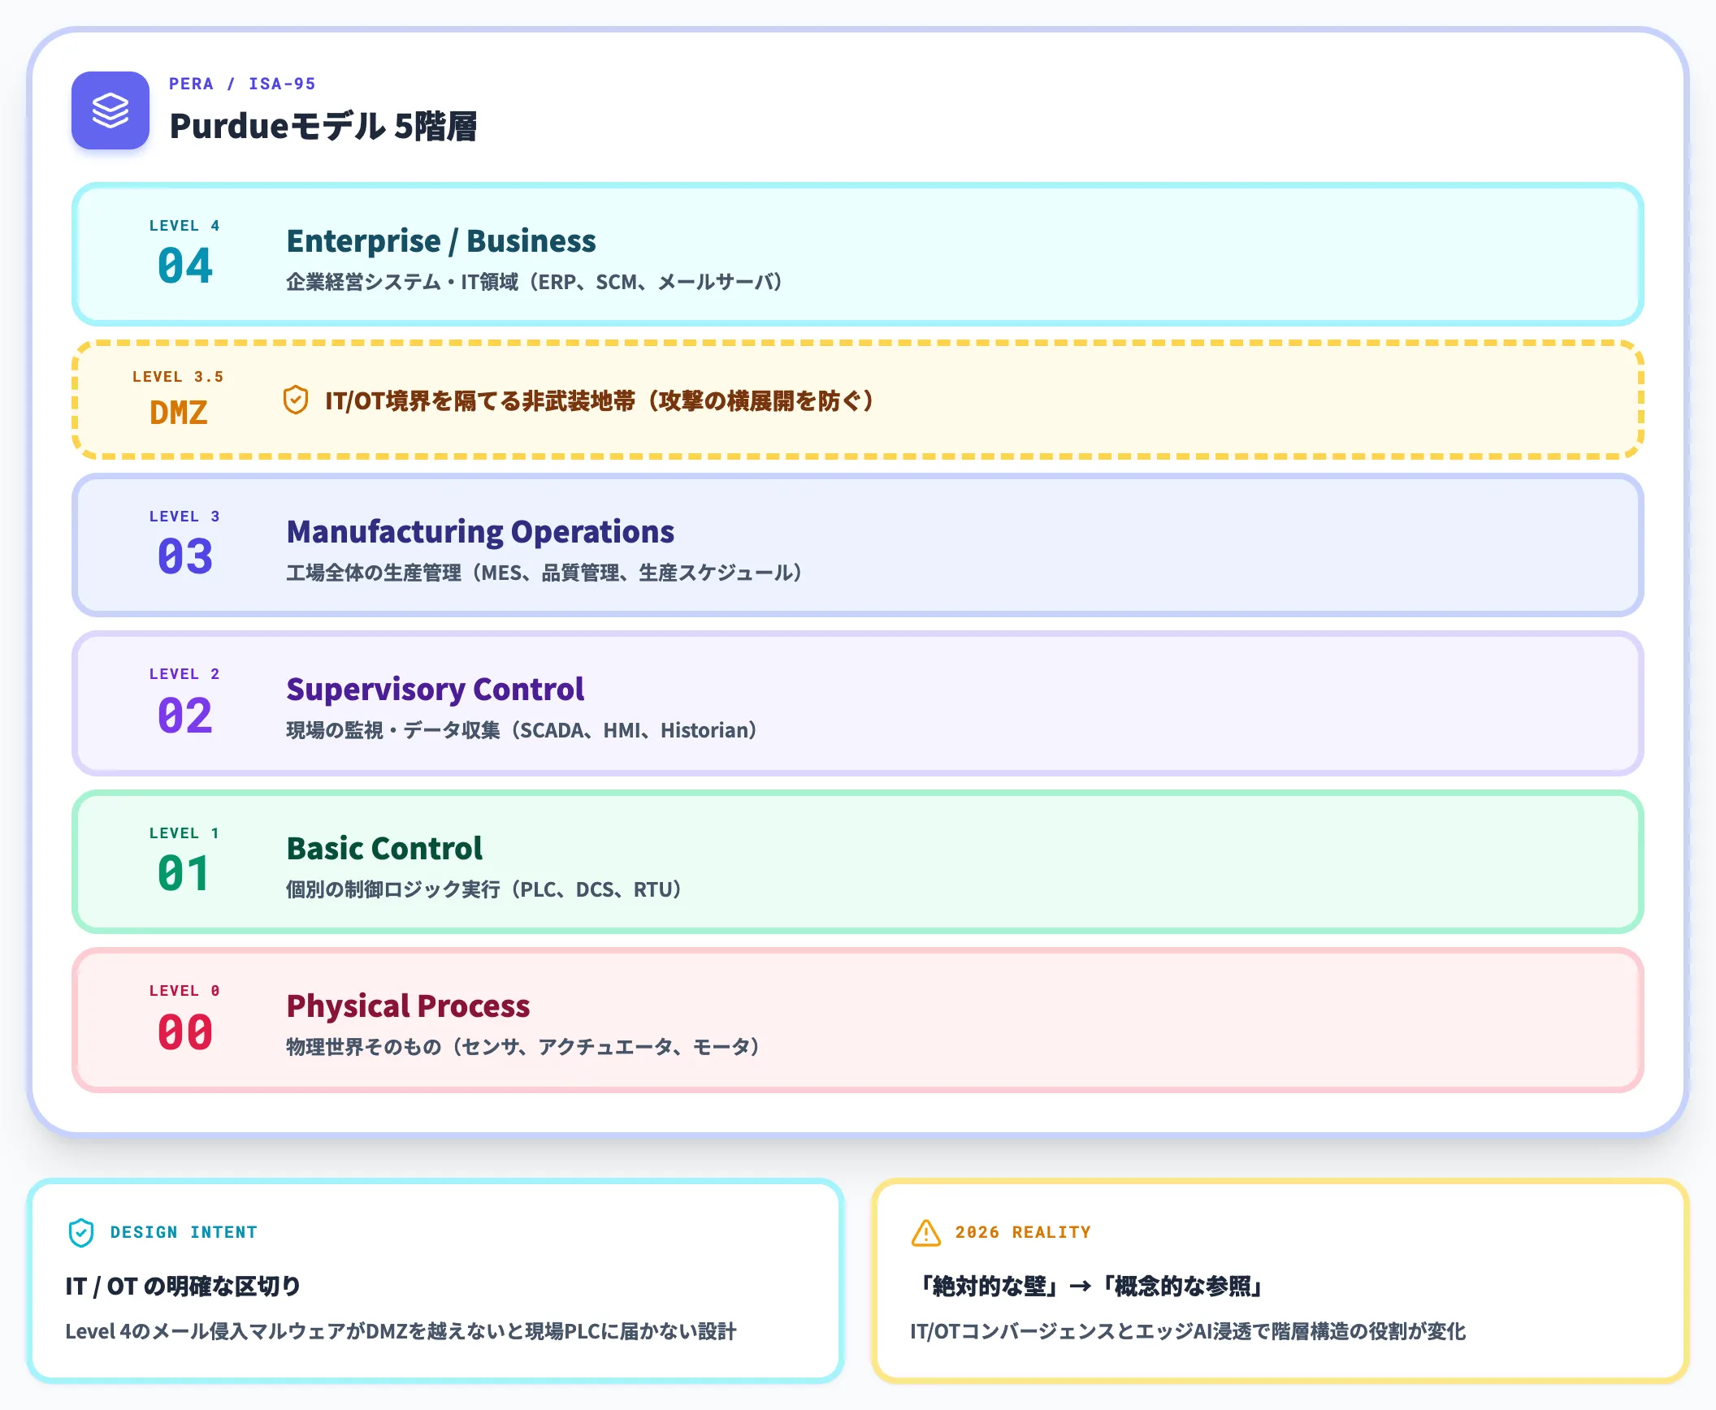Click the ERP, SCM description line
Image resolution: width=1716 pixels, height=1410 pixels.
pos(535,282)
